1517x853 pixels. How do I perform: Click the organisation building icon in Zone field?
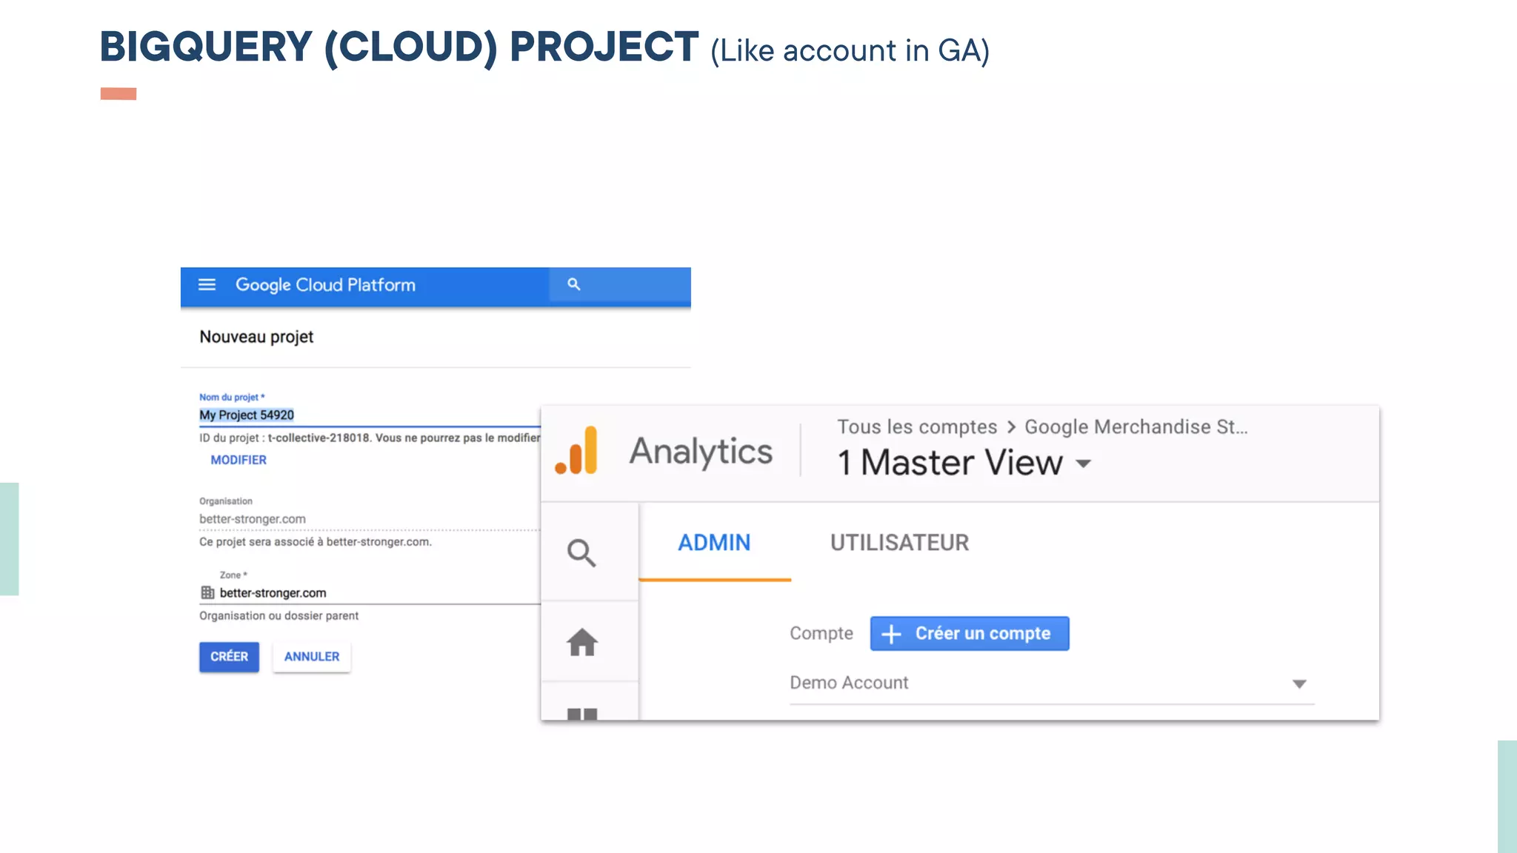(x=207, y=593)
